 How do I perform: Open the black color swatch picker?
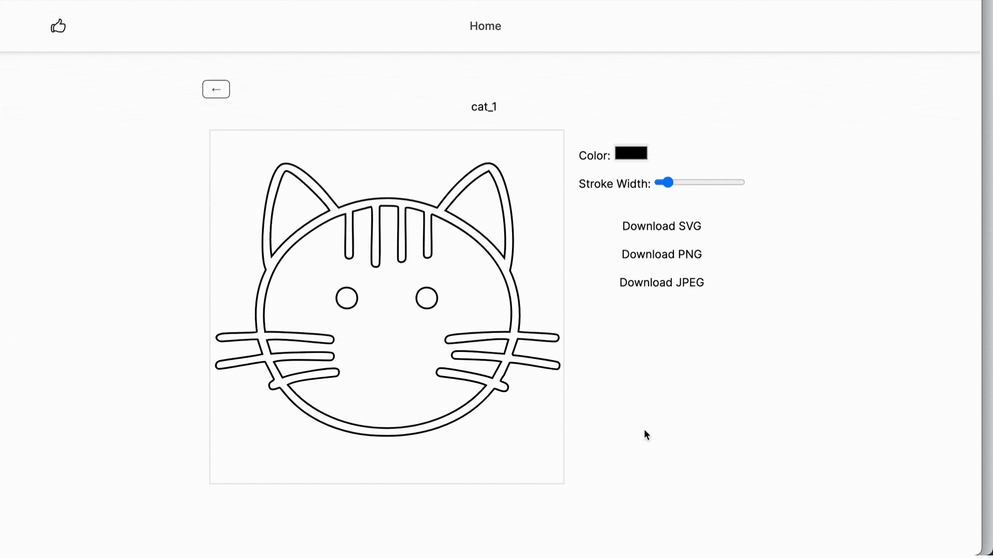point(631,153)
